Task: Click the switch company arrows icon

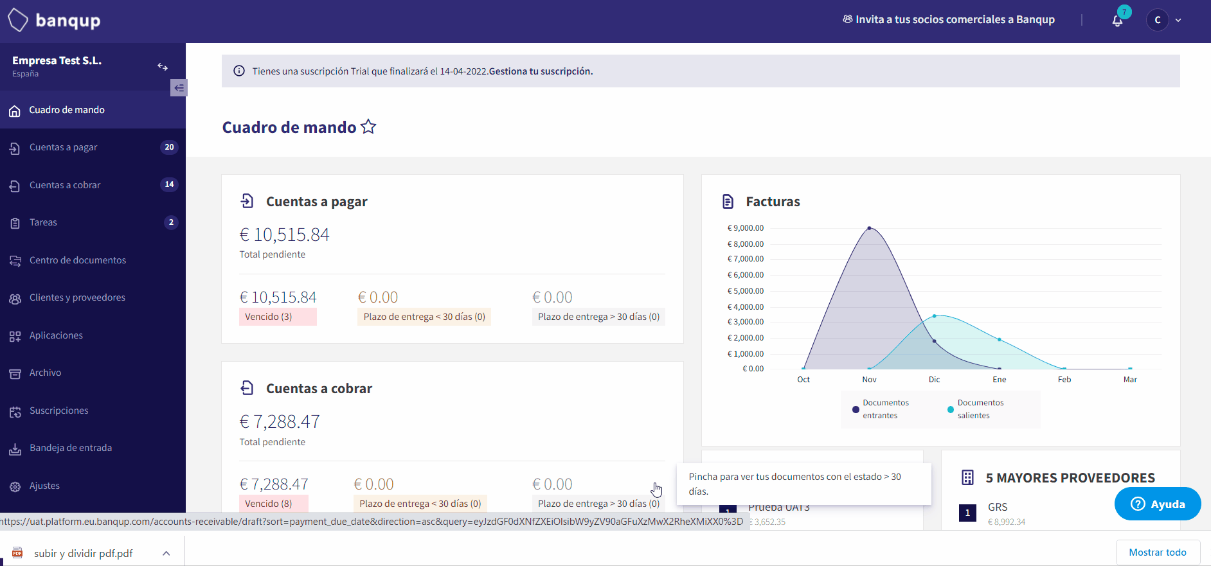Action: pos(163,67)
